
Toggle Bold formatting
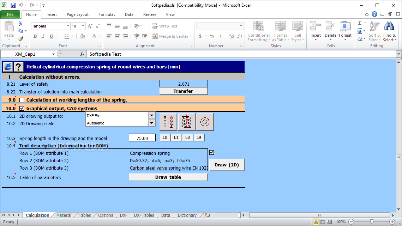pyautogui.click(x=35, y=36)
